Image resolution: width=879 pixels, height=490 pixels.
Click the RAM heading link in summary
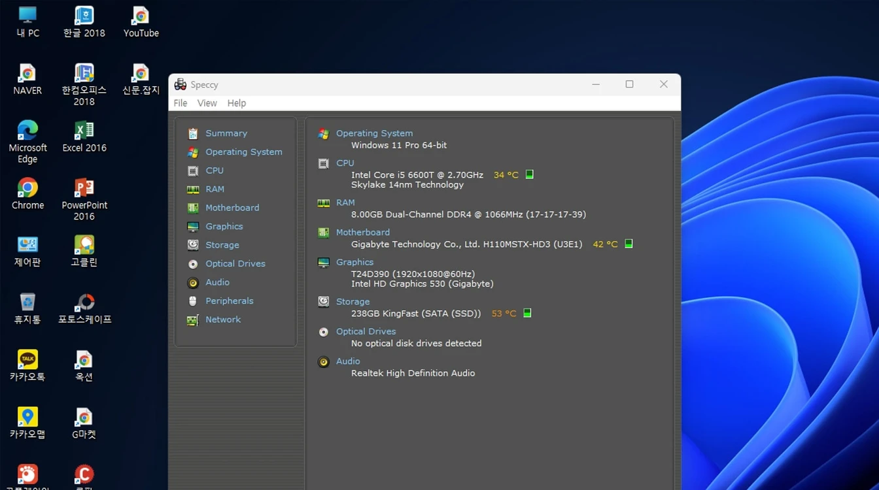[345, 203]
